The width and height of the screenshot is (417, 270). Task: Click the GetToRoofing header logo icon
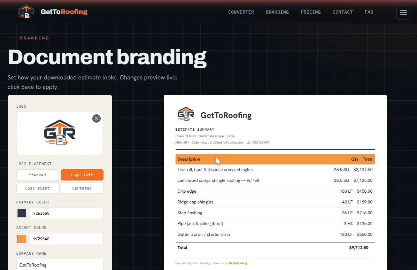tap(26, 11)
